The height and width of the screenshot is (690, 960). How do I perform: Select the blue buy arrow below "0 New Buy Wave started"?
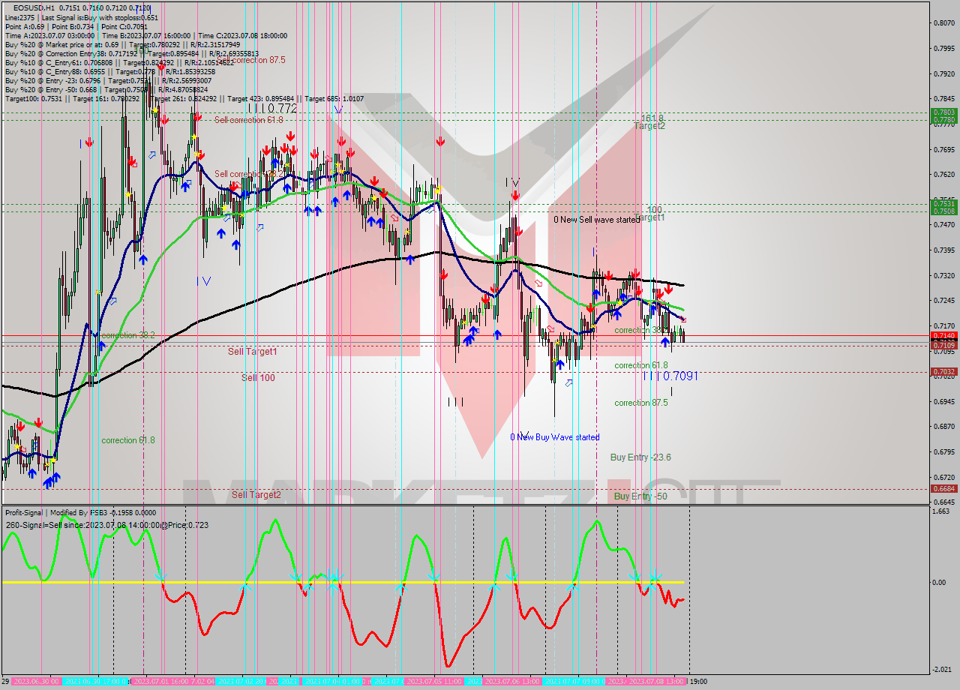pyautogui.click(x=560, y=364)
